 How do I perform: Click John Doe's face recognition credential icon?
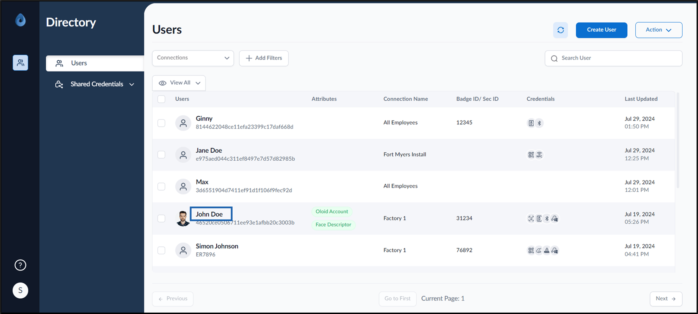click(x=531, y=219)
